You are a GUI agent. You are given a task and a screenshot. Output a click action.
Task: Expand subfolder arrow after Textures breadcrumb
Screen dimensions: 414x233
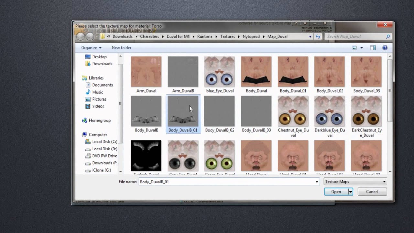pyautogui.click(x=239, y=37)
